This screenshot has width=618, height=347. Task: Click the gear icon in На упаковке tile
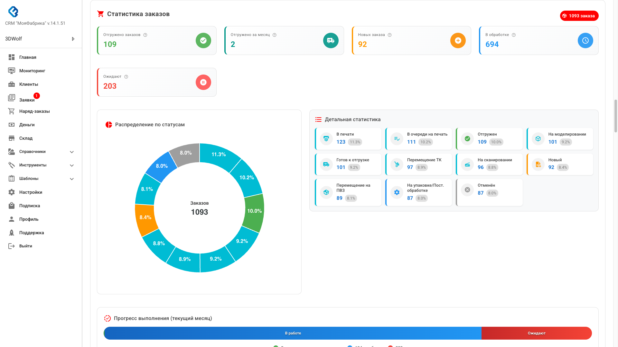397,192
